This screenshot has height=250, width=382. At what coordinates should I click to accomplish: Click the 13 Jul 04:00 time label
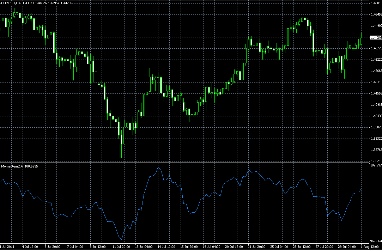click(x=144, y=246)
